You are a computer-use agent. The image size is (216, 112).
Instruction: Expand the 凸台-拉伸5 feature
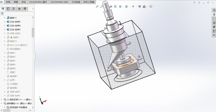(5, 30)
